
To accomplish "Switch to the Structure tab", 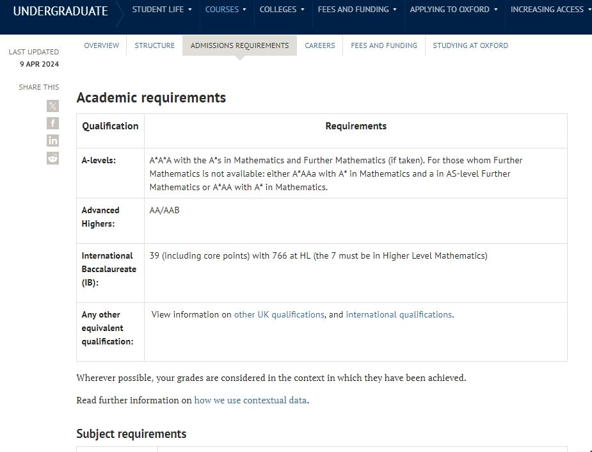I will click(x=154, y=45).
